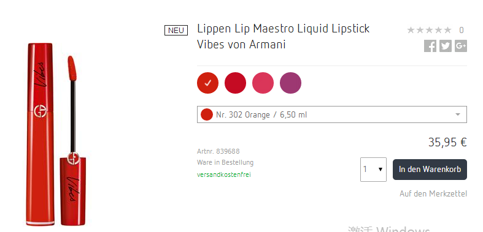Click Auf den Merkzettel link
This screenshot has height=232, width=483.
point(433,193)
